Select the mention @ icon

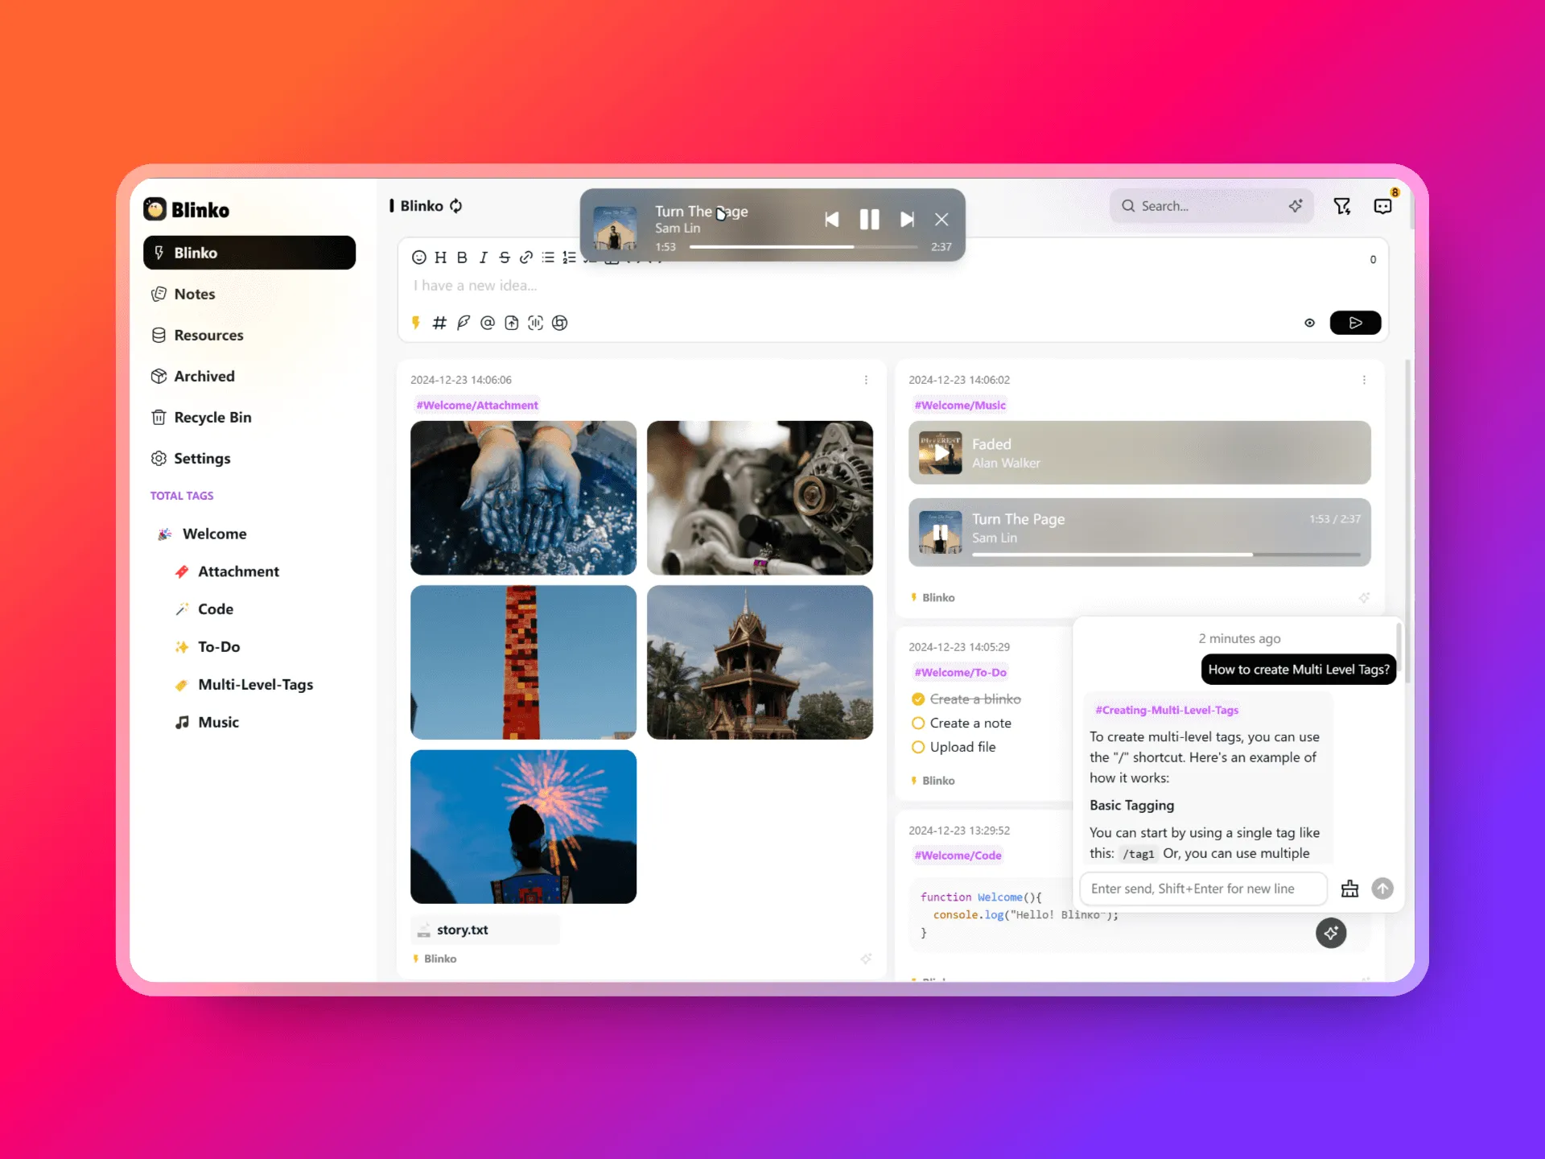coord(488,323)
